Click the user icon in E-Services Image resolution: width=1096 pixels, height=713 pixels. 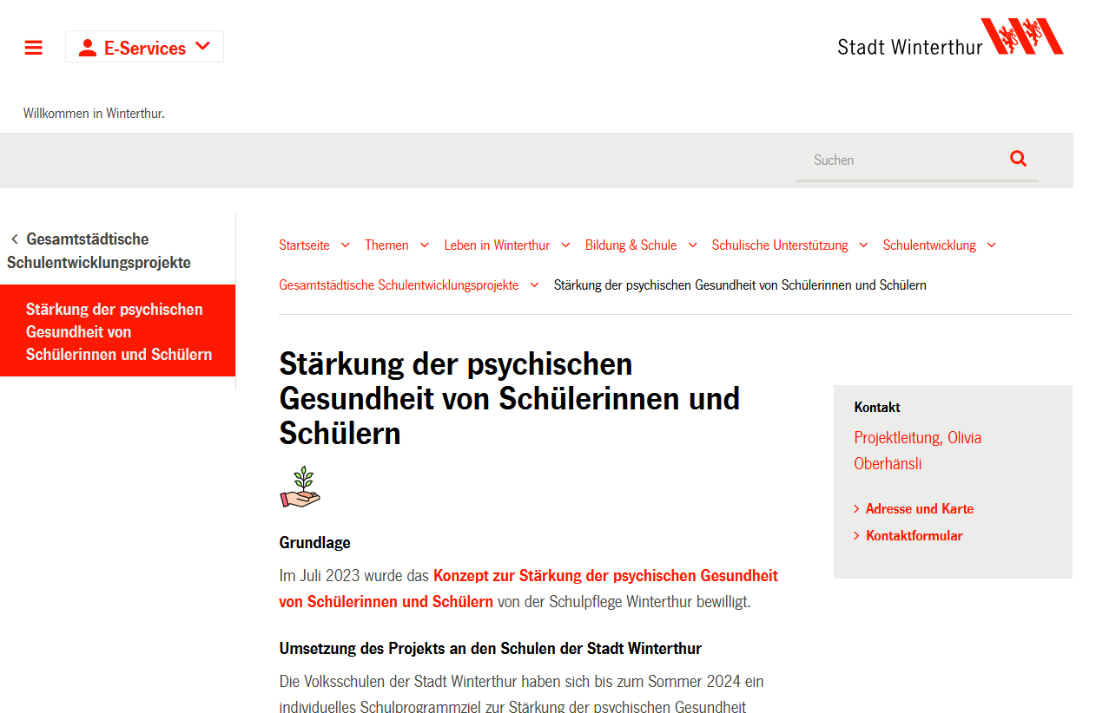pos(87,48)
